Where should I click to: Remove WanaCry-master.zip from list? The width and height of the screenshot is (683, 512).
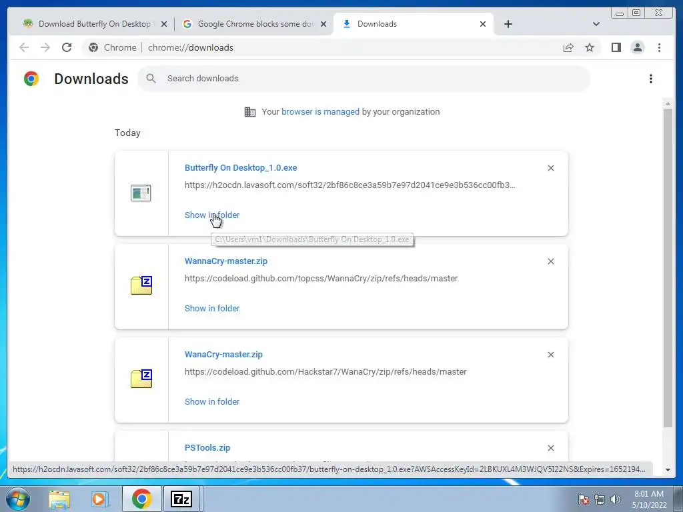(x=550, y=355)
